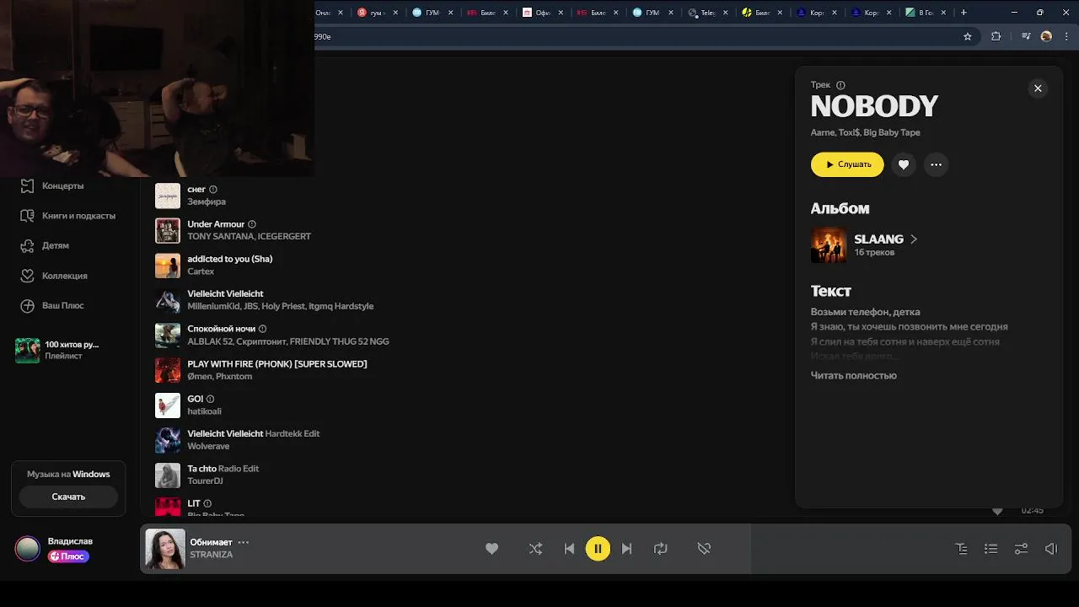Switch to the Telegram browser tab

(708, 13)
